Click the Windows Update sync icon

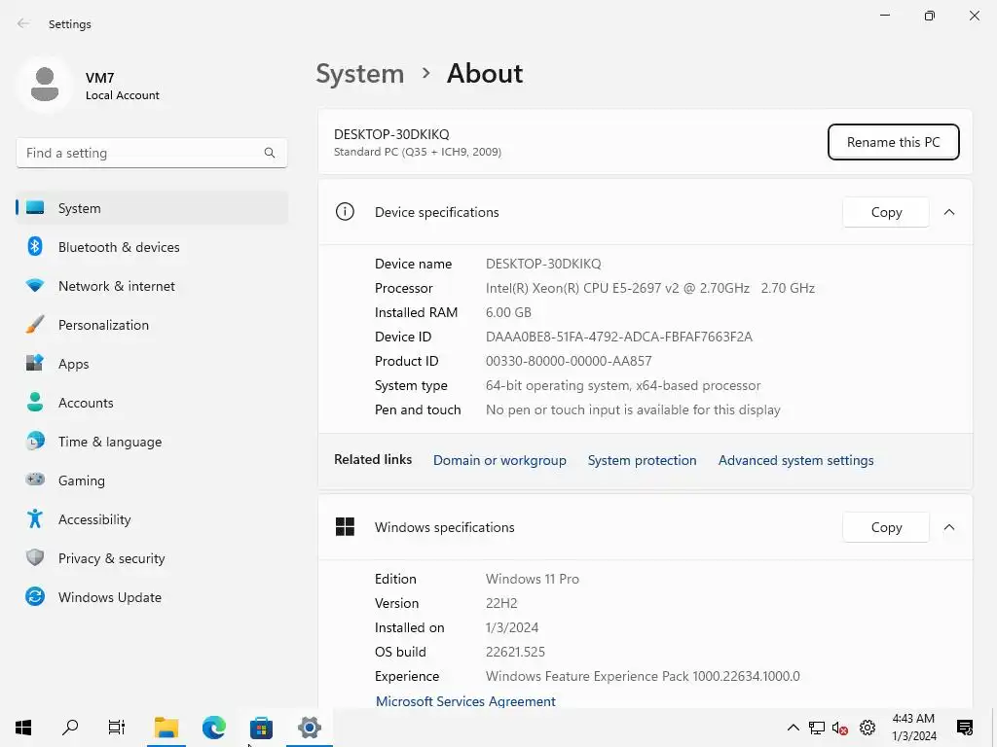tap(35, 596)
